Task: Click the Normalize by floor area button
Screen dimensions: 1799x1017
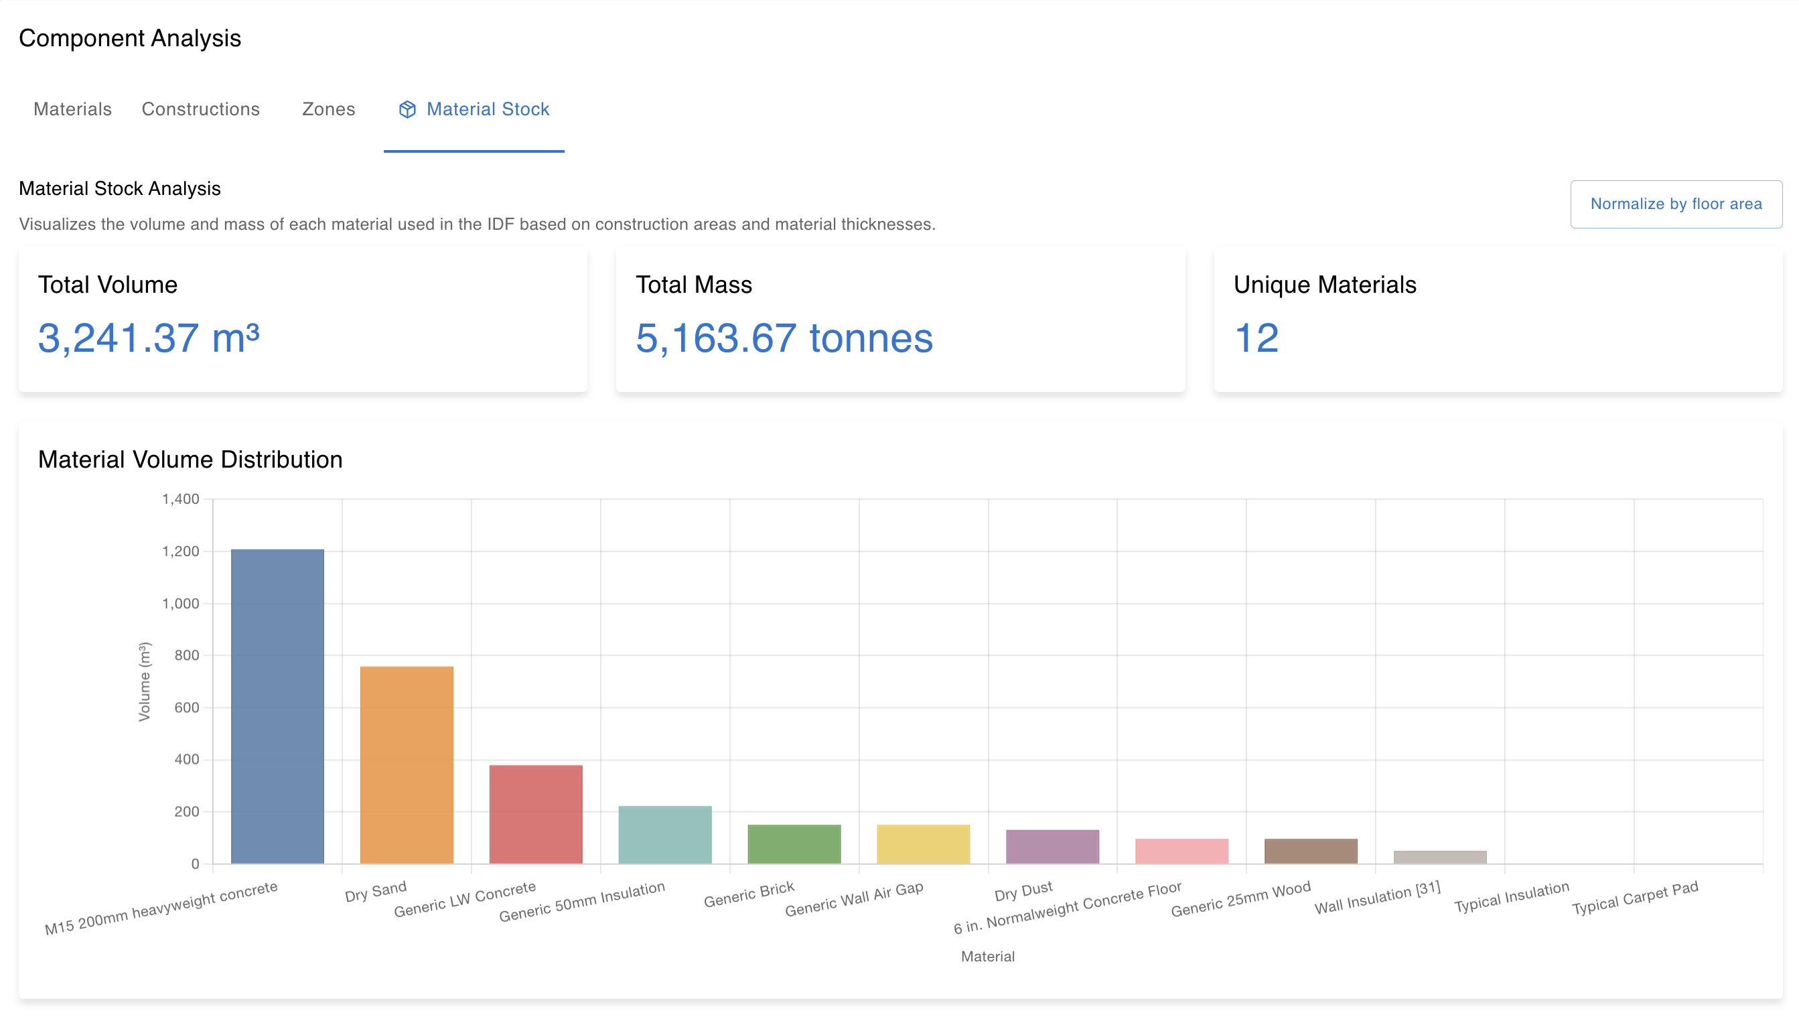Action: [x=1676, y=203]
